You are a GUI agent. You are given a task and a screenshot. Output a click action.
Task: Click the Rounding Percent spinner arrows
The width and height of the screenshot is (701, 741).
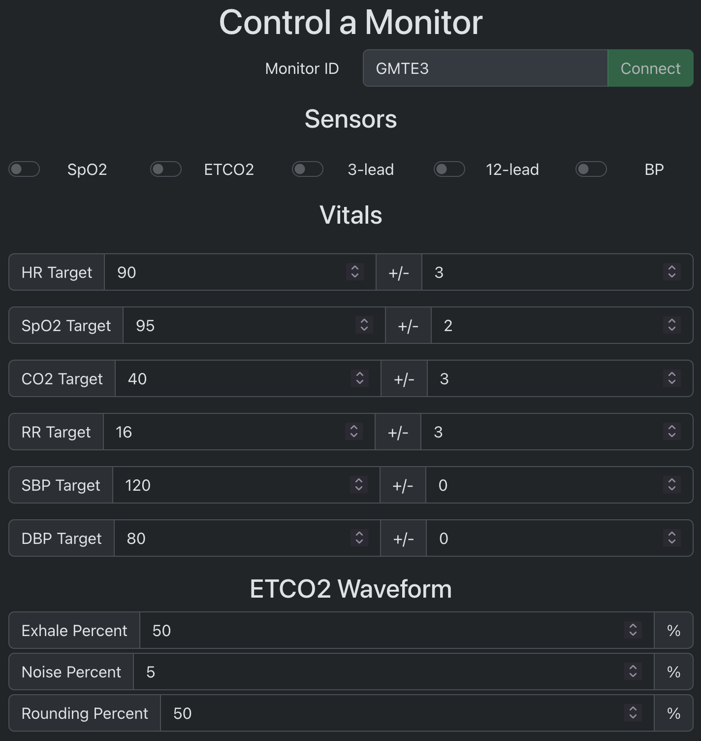[633, 712]
